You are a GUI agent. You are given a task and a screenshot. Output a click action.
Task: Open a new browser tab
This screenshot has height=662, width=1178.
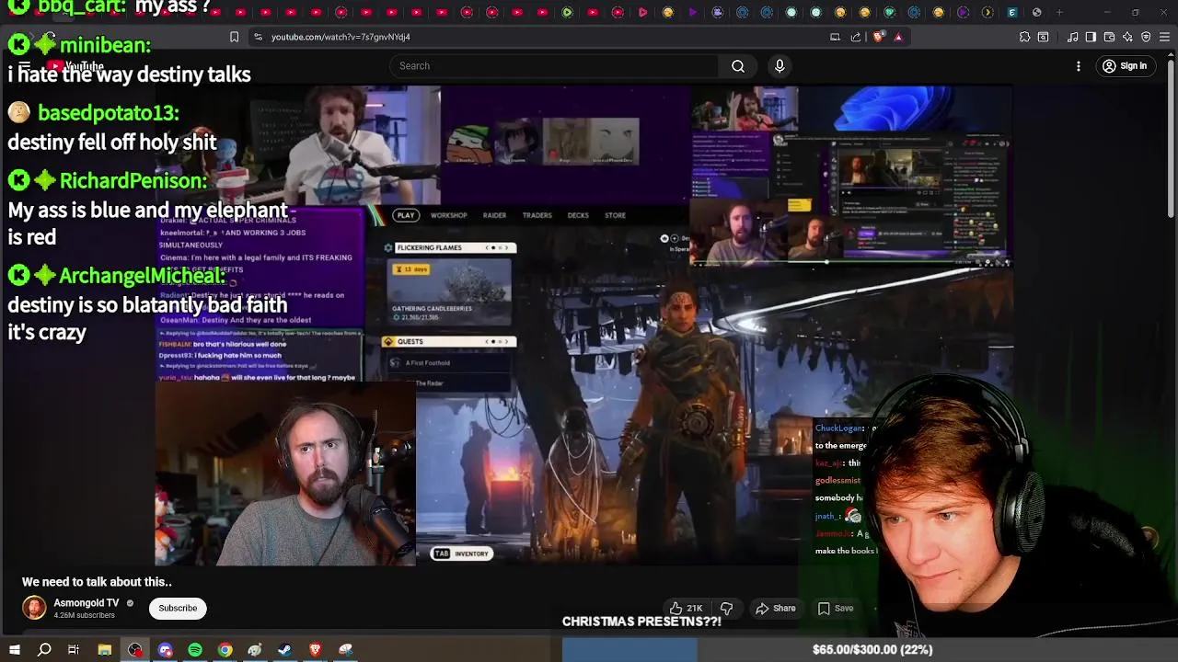coord(1059,12)
